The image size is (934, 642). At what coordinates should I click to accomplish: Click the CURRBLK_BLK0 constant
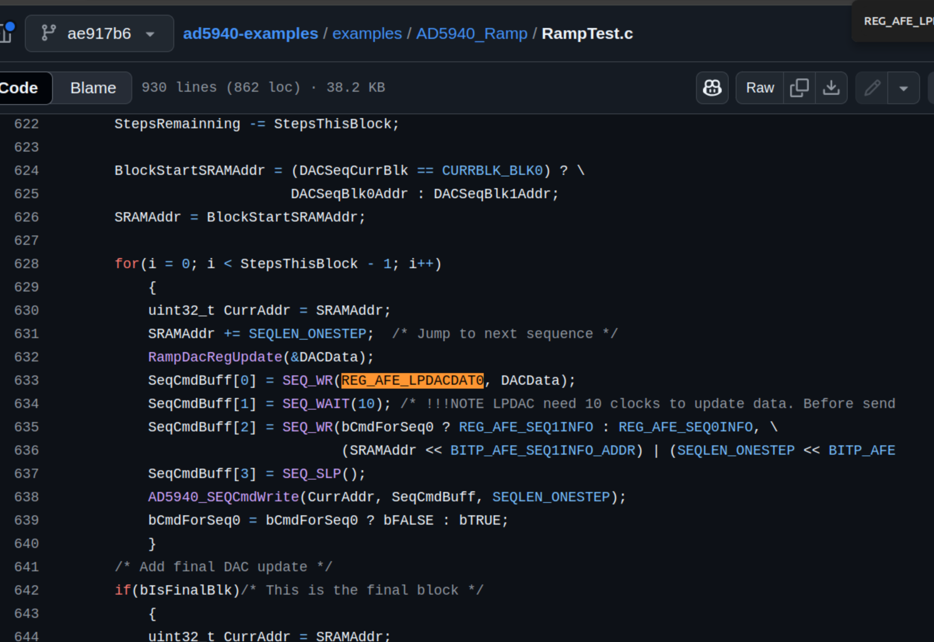[493, 171]
